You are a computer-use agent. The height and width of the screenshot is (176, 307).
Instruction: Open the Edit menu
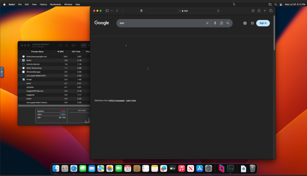pos(27,4)
